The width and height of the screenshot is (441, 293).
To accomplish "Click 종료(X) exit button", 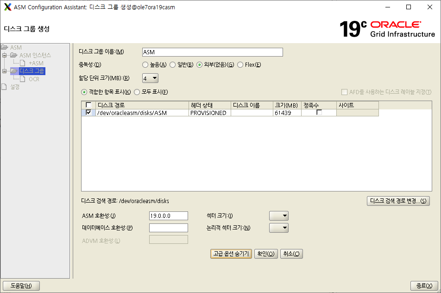I will click(424, 286).
